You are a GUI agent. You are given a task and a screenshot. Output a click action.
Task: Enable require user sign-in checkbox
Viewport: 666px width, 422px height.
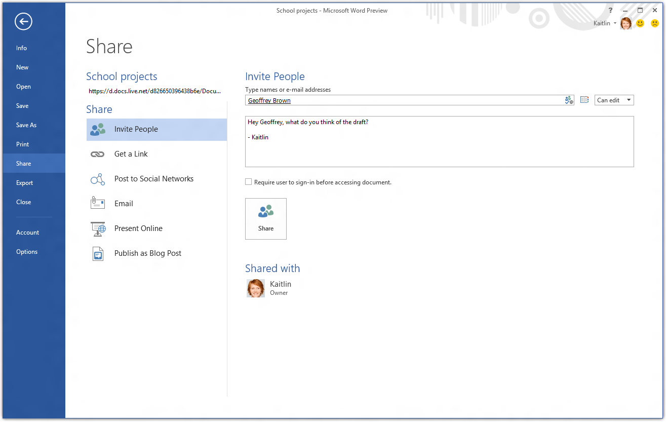tap(249, 182)
